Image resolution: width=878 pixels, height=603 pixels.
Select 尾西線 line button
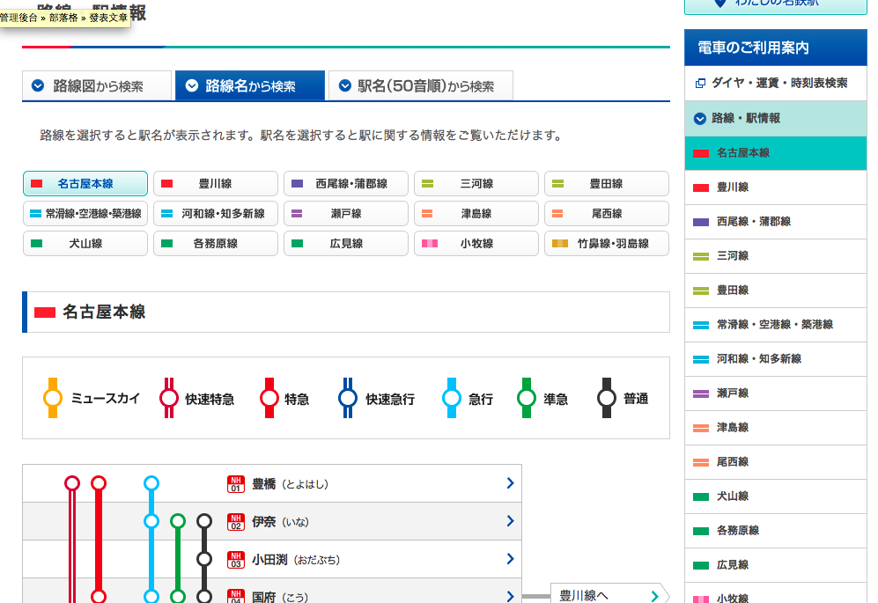(x=607, y=213)
